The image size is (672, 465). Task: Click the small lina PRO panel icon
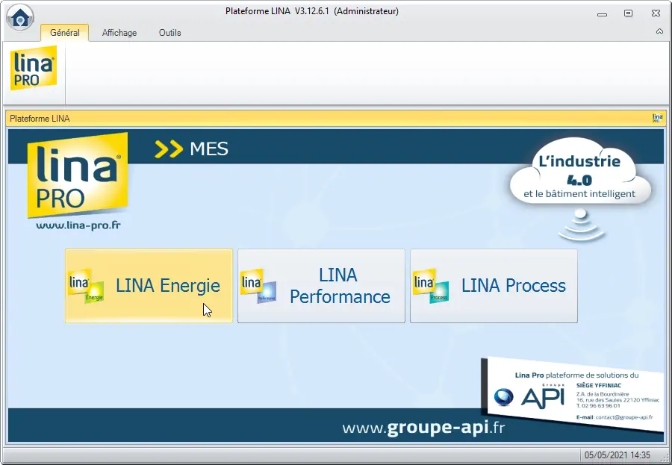657,118
